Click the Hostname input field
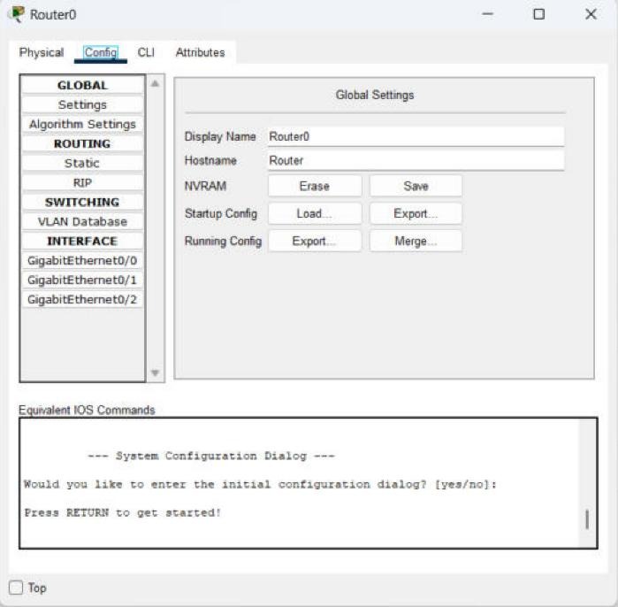 point(416,160)
